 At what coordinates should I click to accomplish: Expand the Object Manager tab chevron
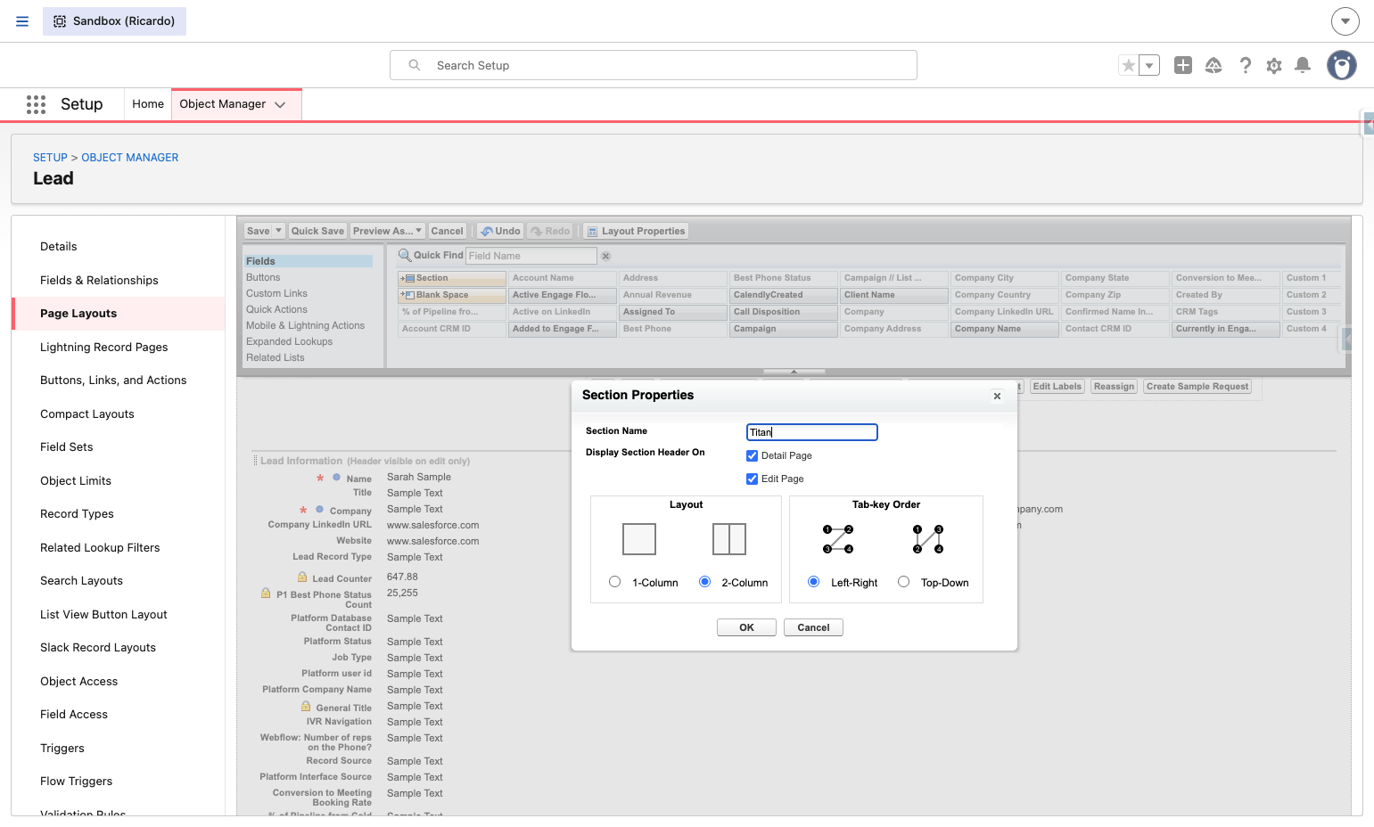[x=280, y=104]
